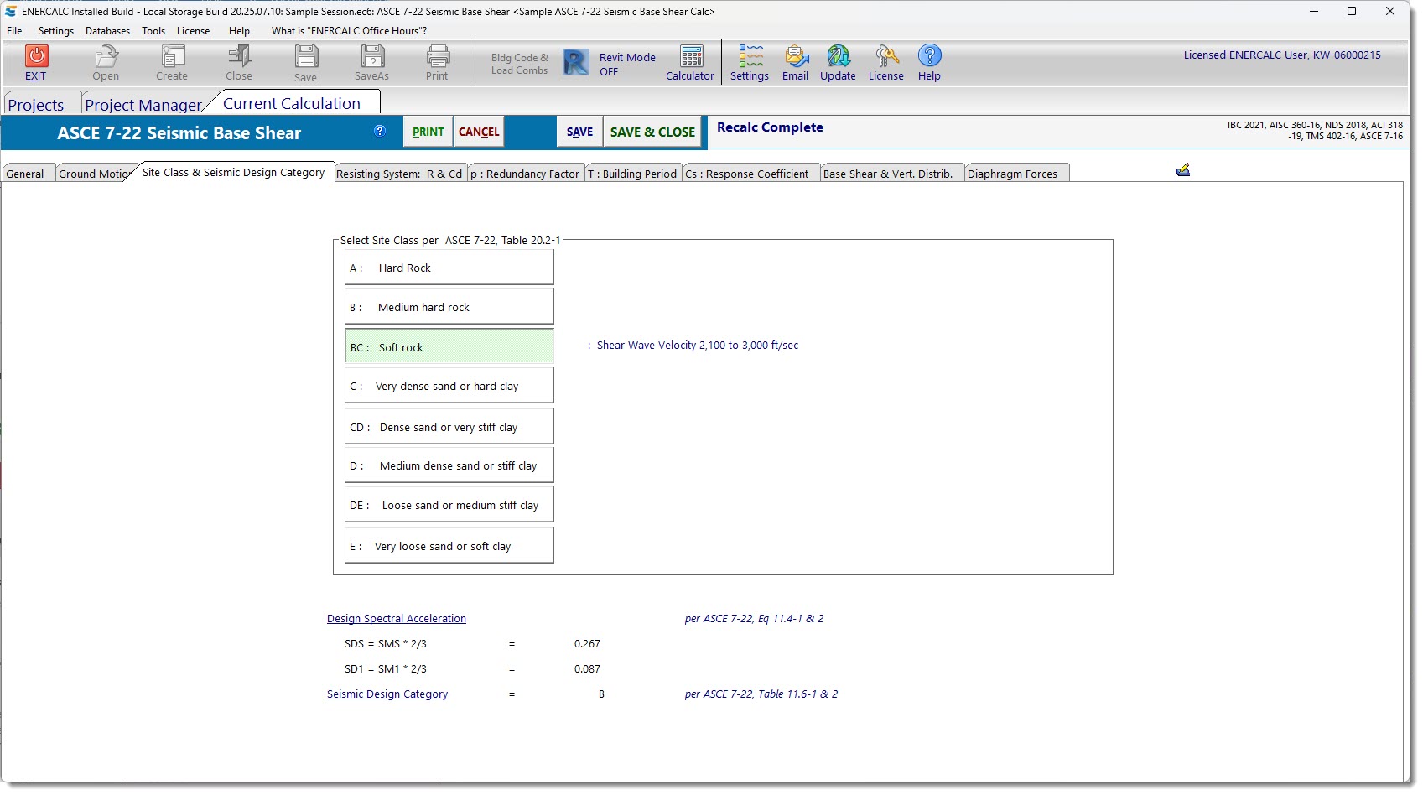Open the Calculator tool
This screenshot has width=1423, height=795.
[x=691, y=57]
